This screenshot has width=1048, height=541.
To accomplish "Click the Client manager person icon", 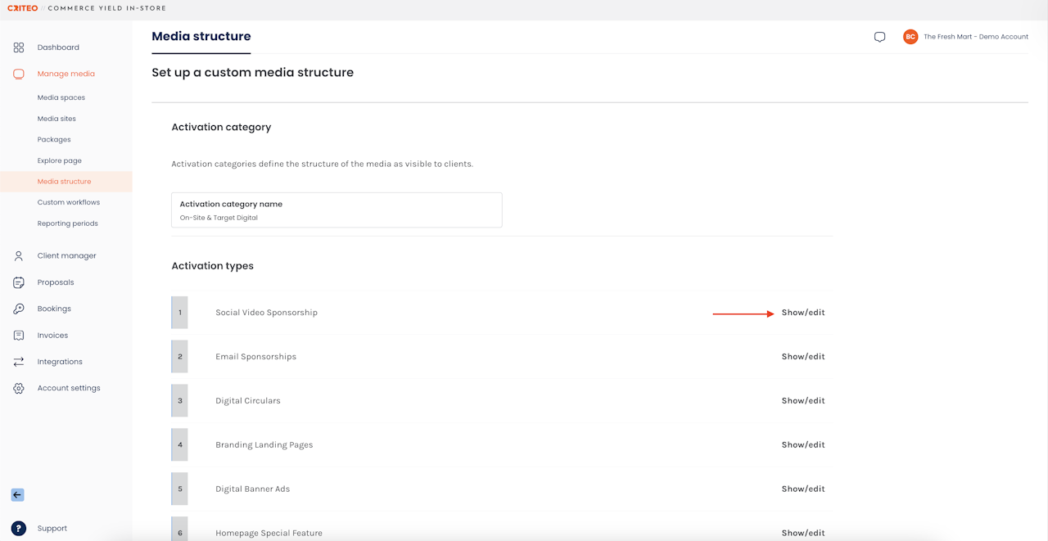I will pyautogui.click(x=19, y=256).
